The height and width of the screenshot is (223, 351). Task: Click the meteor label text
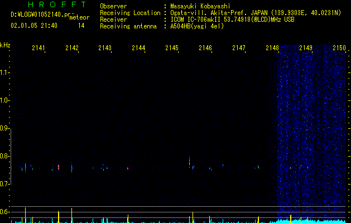point(79,17)
